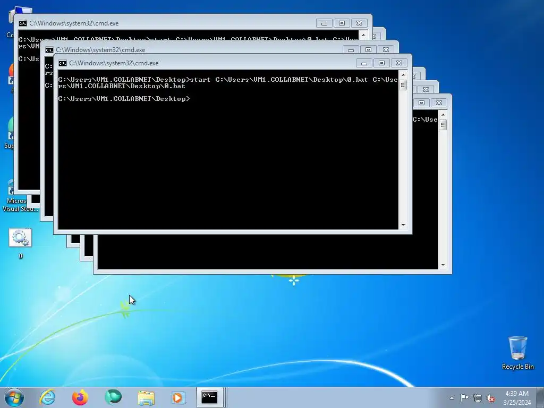
Task: Click scroll-down arrow in bottom-right rear cmd window
Action: 443,265
